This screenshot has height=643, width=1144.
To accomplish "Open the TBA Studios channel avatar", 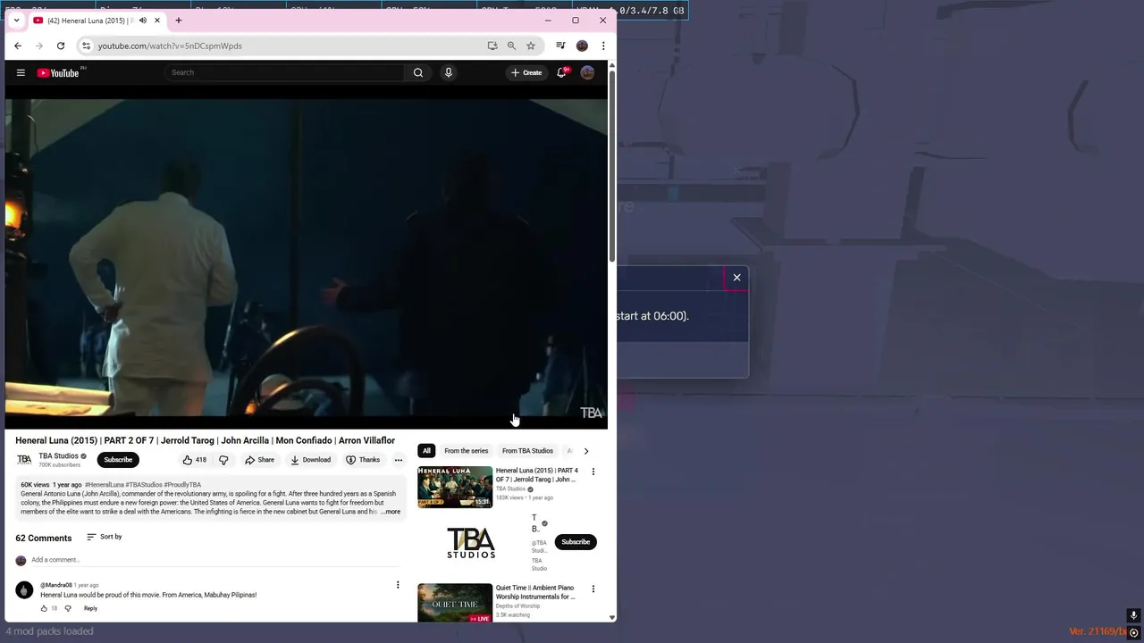I will (24, 460).
